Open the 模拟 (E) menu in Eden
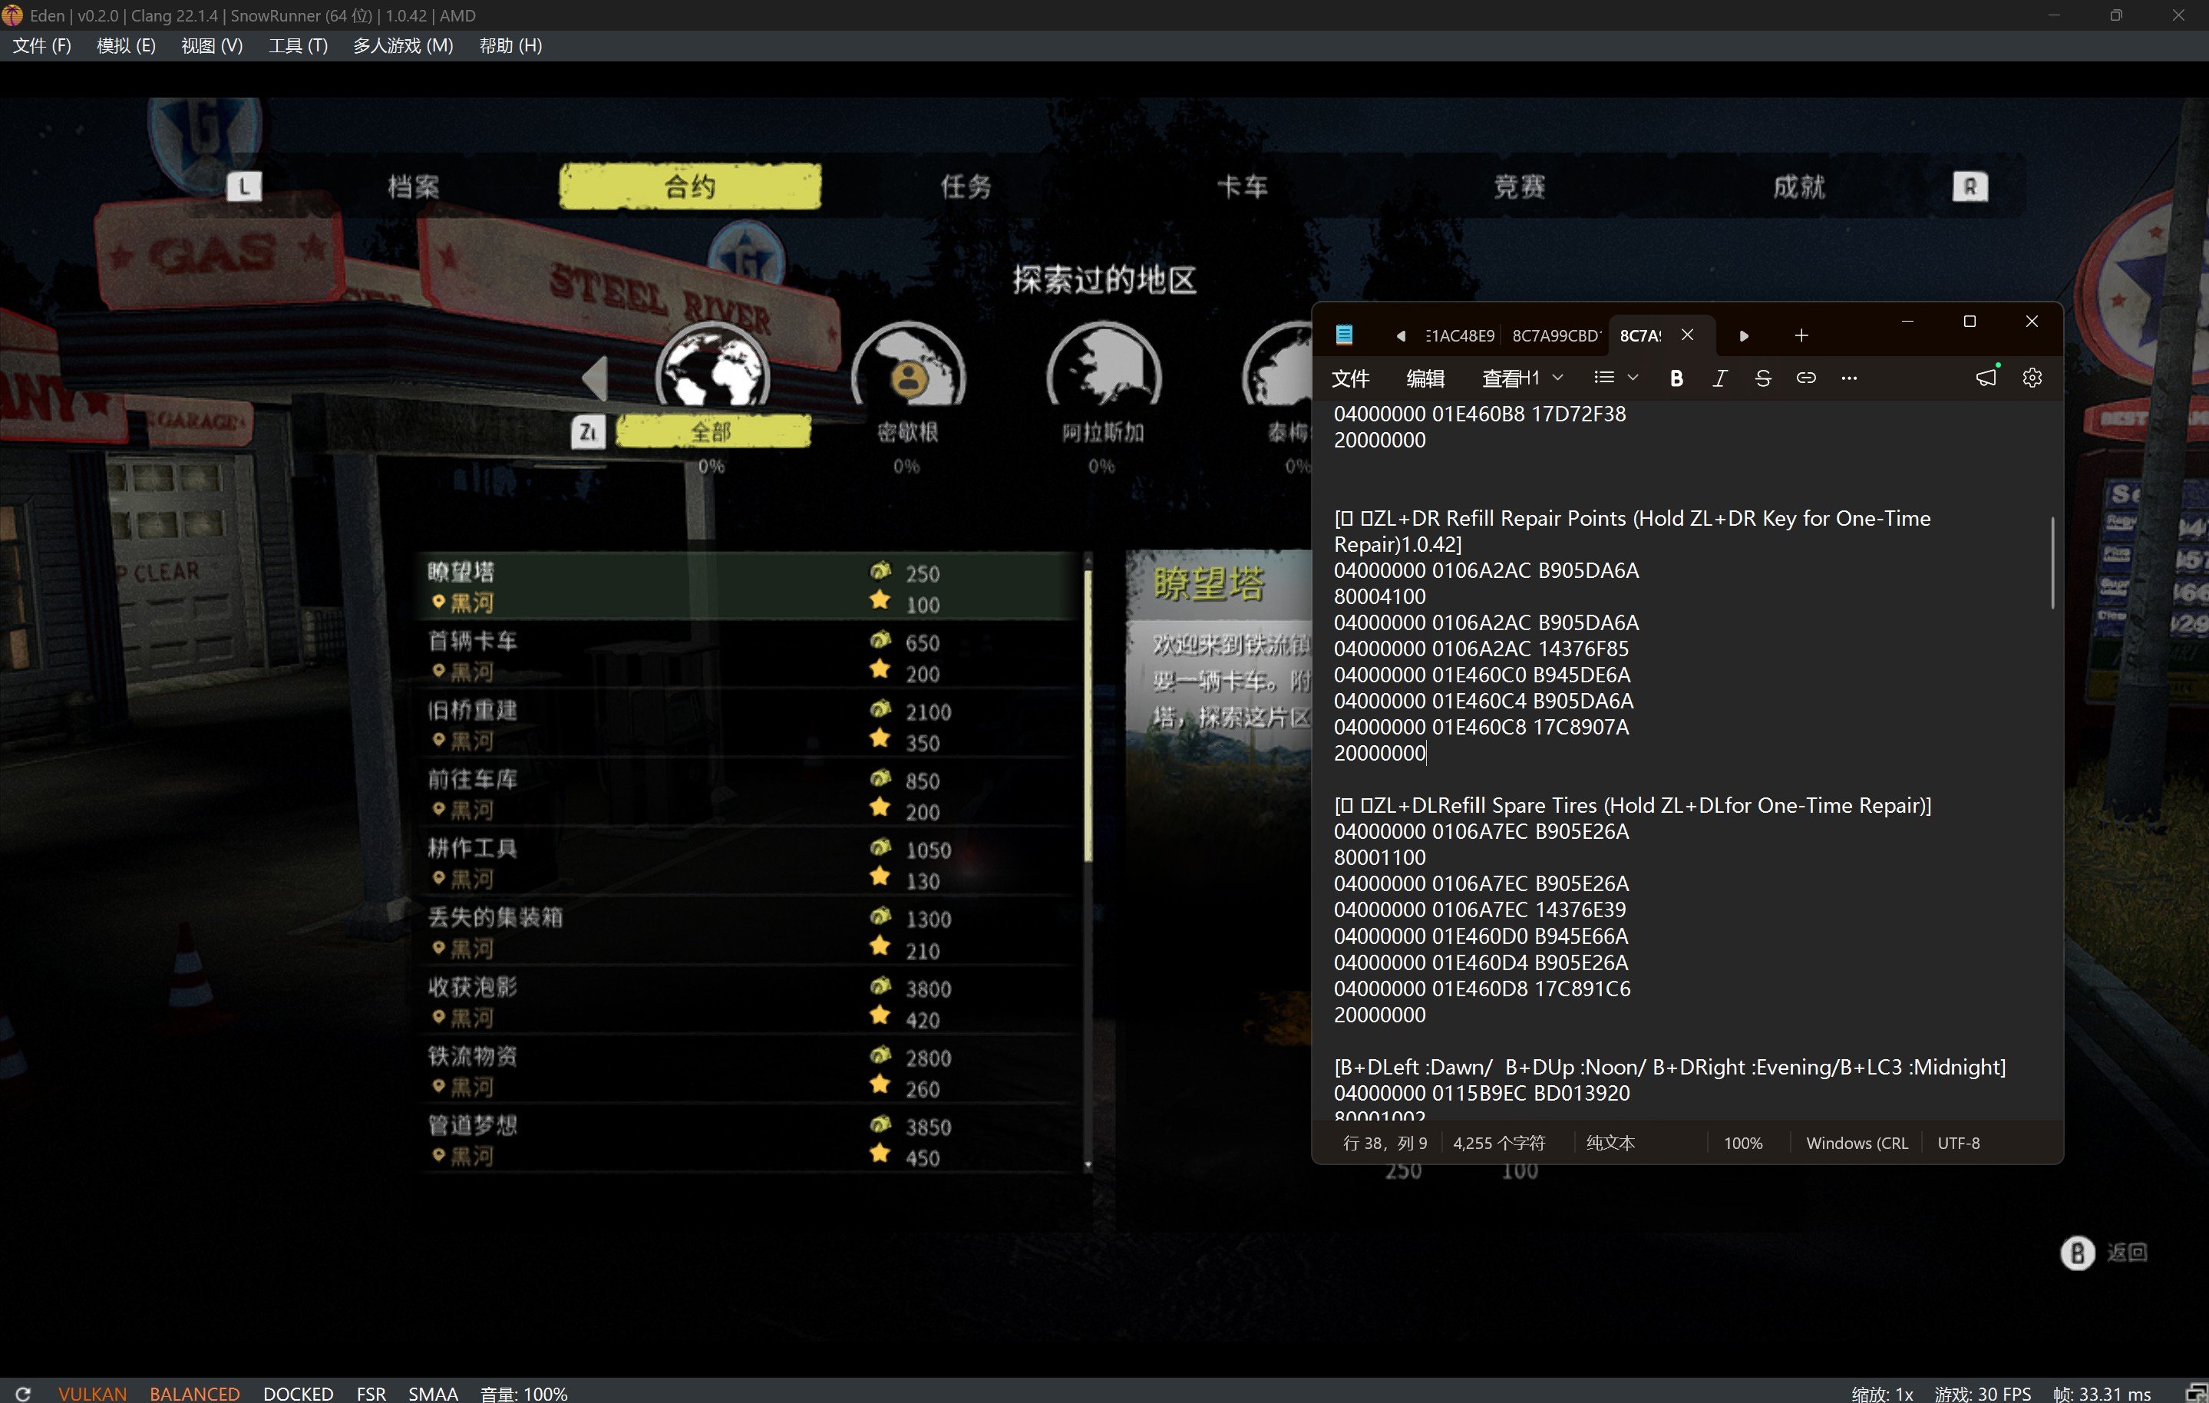 127,46
